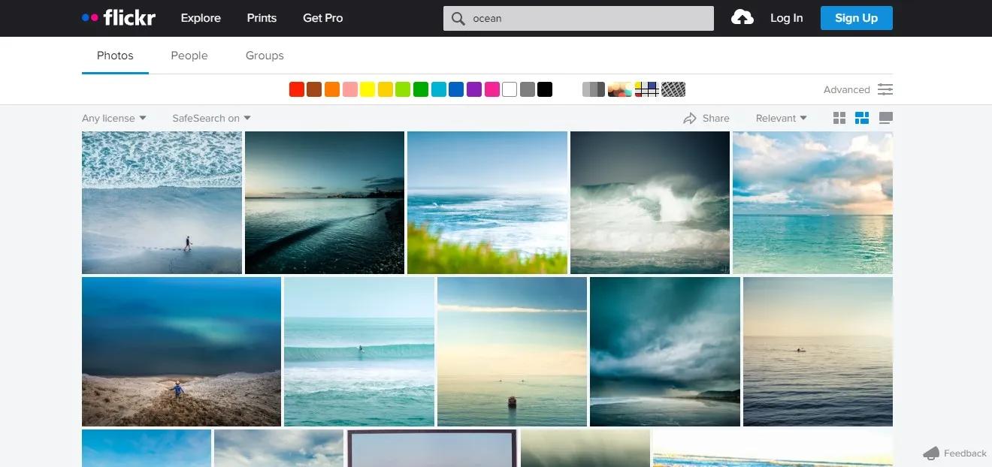Open photo of waves behind blurred green grass
The height and width of the screenshot is (467, 992).
coord(487,203)
